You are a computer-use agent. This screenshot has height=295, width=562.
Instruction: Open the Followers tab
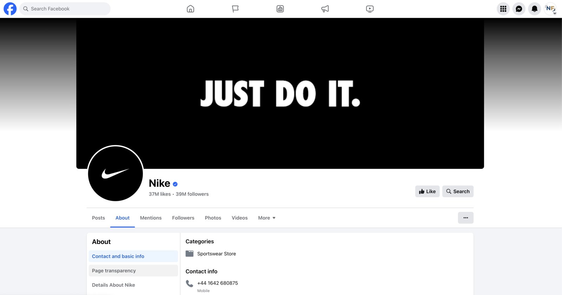tap(183, 218)
